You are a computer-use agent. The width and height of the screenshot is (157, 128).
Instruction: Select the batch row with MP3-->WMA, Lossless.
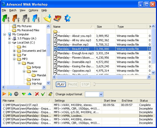78,116
